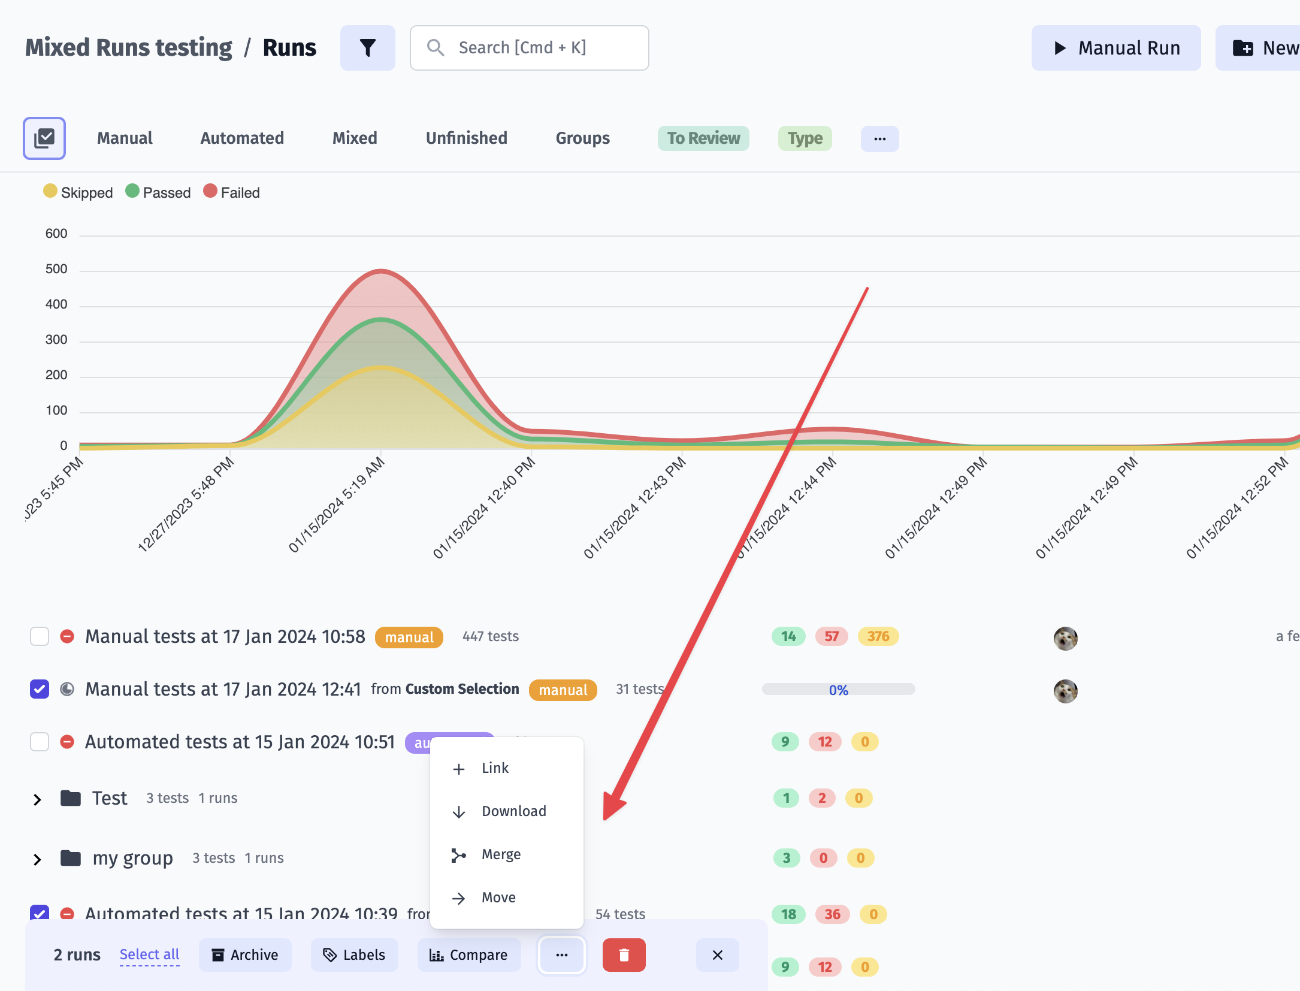Image resolution: width=1300 pixels, height=991 pixels.
Task: Uncheck the Automated tests 10:39 run checkbox
Action: point(40,913)
